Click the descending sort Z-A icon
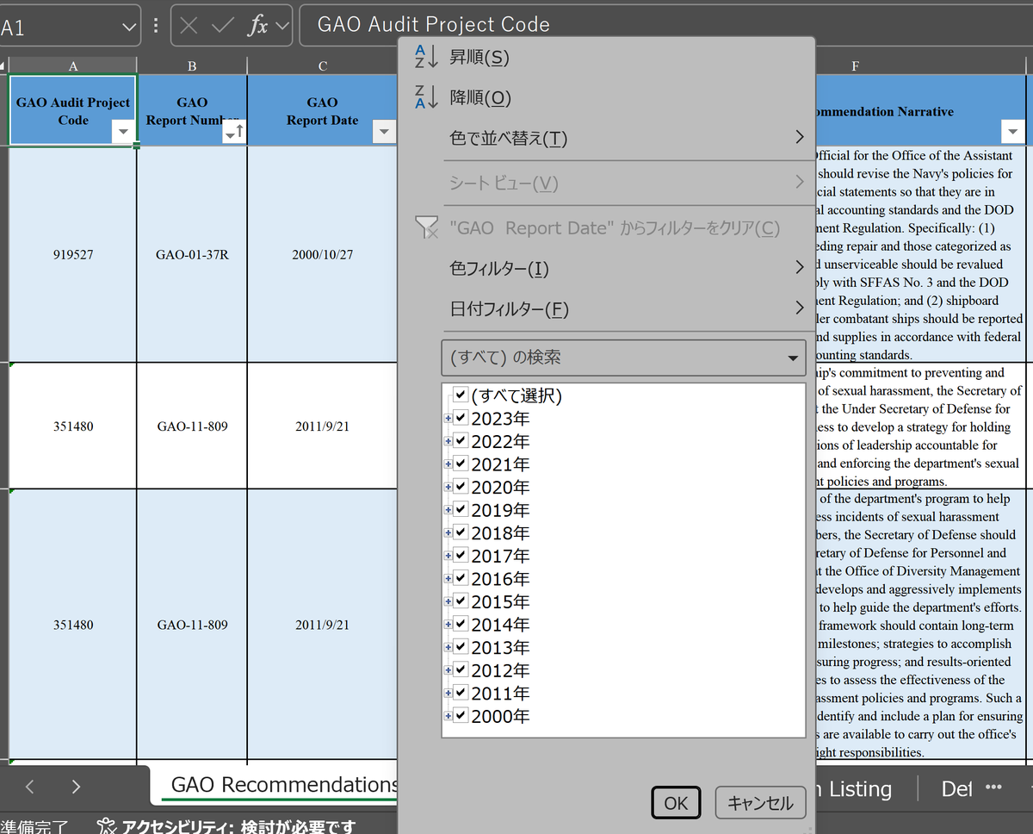The width and height of the screenshot is (1033, 834). coord(426,97)
